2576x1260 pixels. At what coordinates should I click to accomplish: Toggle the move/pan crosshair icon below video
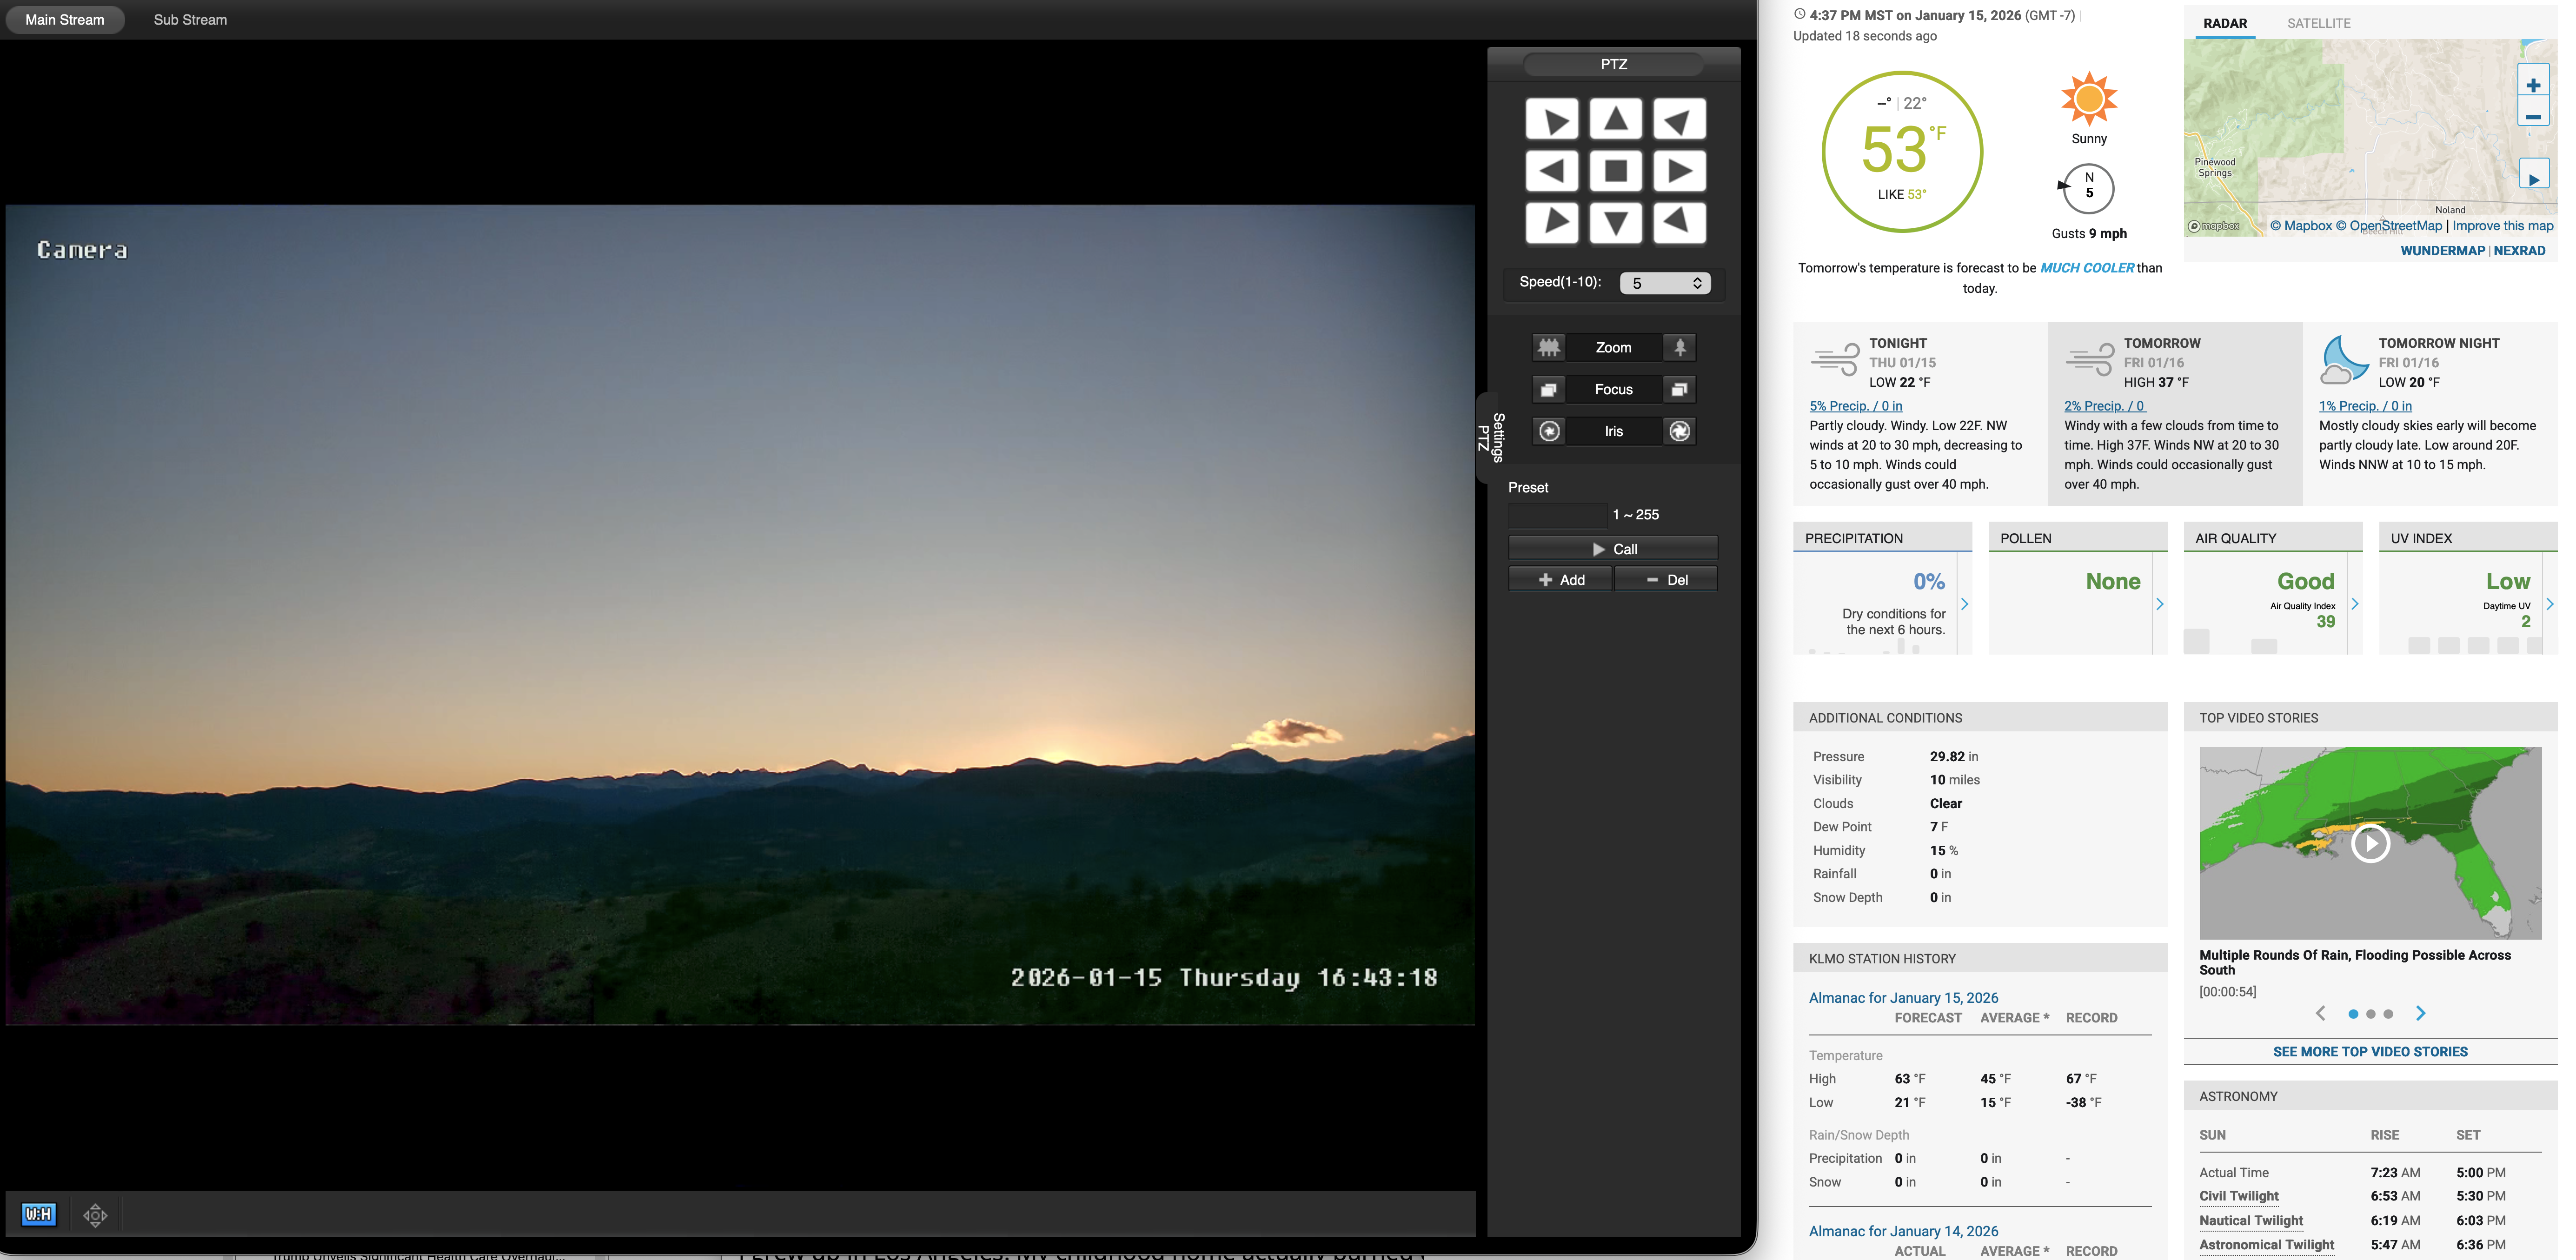click(x=95, y=1215)
